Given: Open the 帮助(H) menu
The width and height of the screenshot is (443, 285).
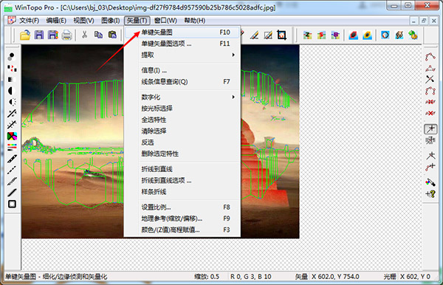Looking at the screenshot, I should (195, 21).
